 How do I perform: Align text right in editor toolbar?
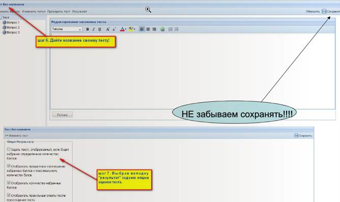(154, 29)
